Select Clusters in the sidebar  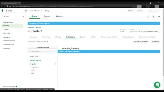(x=12, y=26)
